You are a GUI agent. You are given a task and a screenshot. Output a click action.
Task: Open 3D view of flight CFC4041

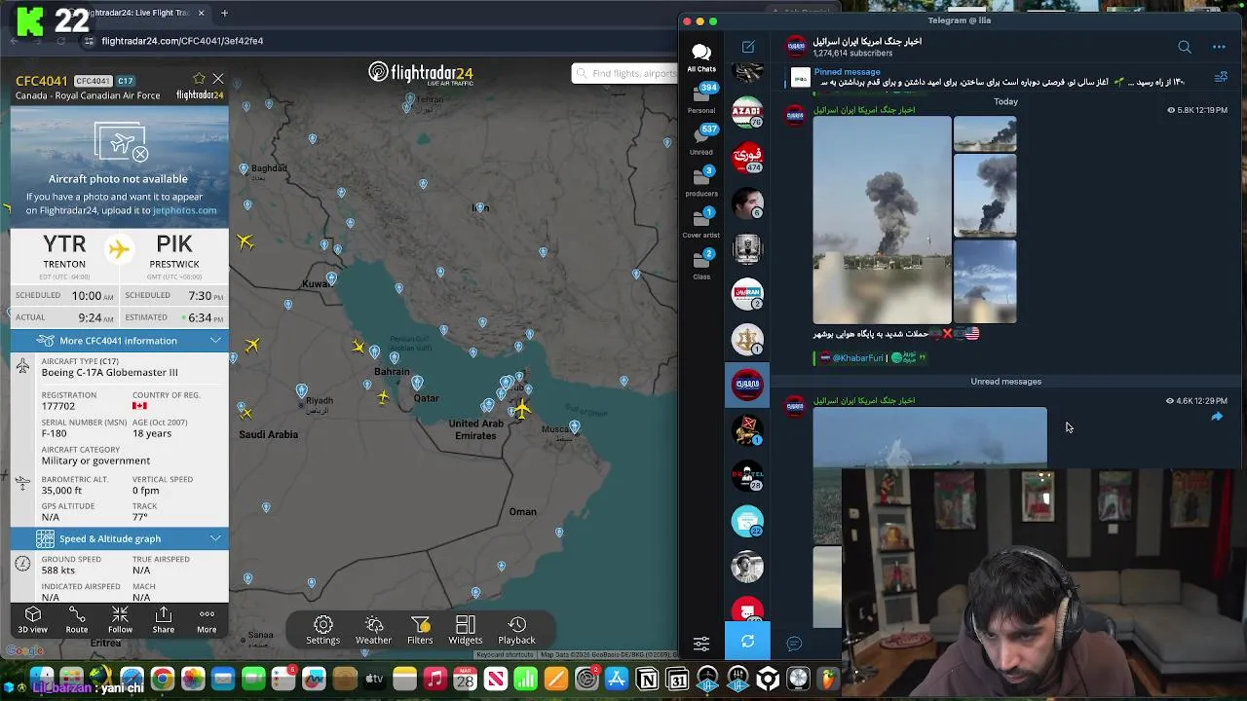pos(32,620)
